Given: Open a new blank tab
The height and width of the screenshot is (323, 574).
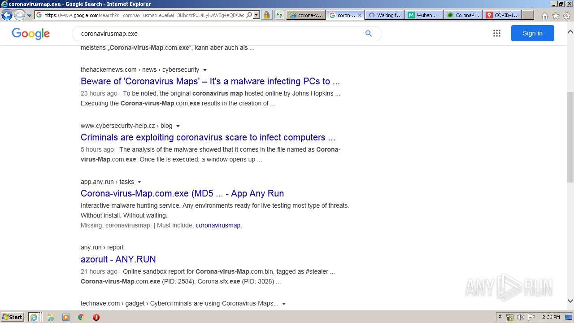Looking at the screenshot, I should (x=528, y=15).
